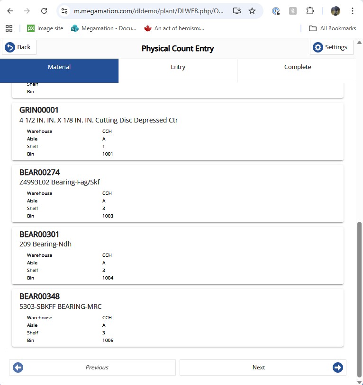The height and width of the screenshot is (385, 363).
Task: Select the BEAR00274 material card
Action: [x=177, y=193]
